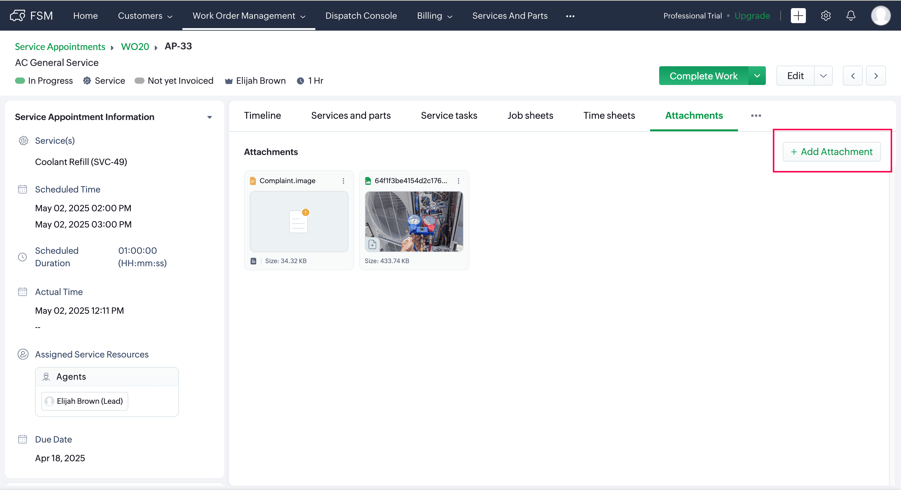The image size is (901, 490).
Task: Go to the previous appointment arrow
Action: [853, 76]
